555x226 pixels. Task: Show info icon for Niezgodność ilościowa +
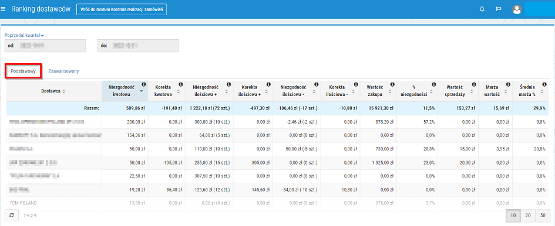coord(228,84)
